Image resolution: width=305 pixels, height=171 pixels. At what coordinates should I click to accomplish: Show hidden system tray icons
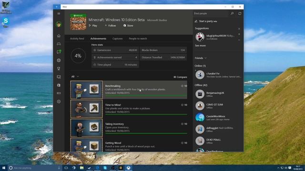(278, 168)
